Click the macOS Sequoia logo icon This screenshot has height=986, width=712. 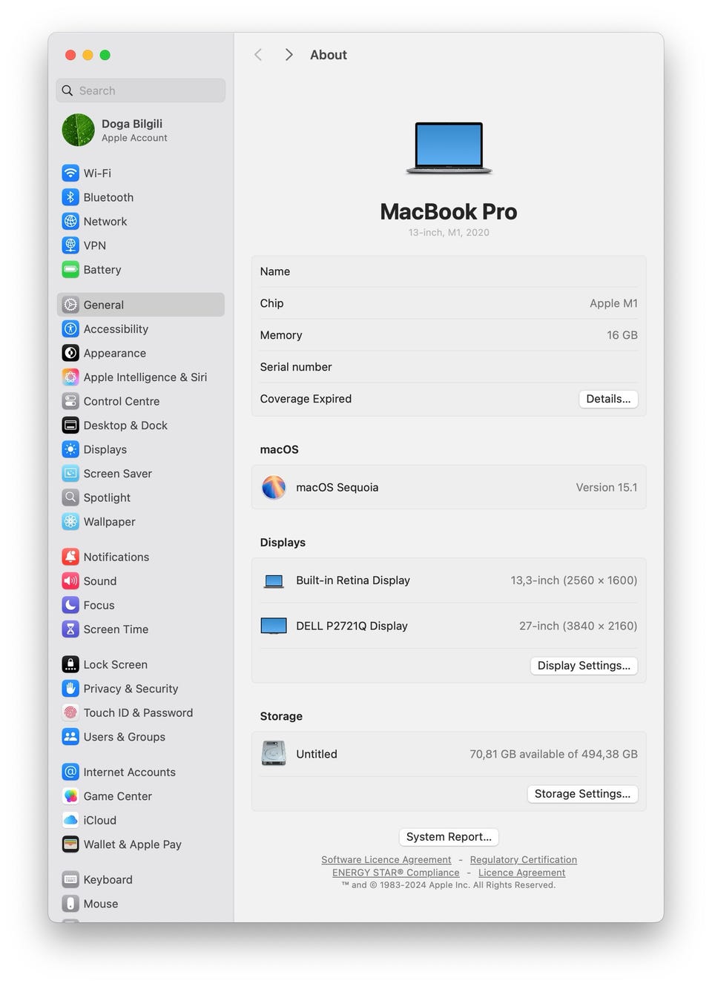point(274,487)
